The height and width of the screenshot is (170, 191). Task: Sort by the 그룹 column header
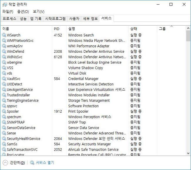tap(172, 29)
